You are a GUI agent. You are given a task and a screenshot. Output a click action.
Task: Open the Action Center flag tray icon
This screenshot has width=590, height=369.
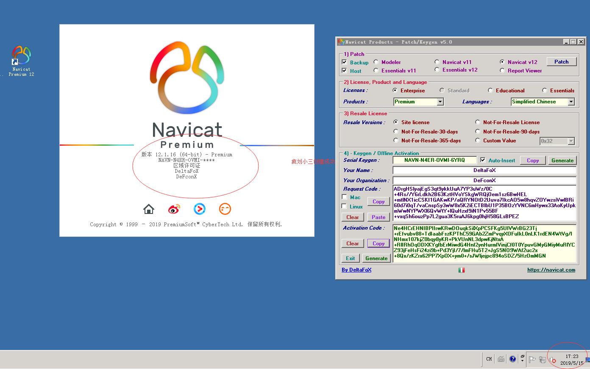532,360
